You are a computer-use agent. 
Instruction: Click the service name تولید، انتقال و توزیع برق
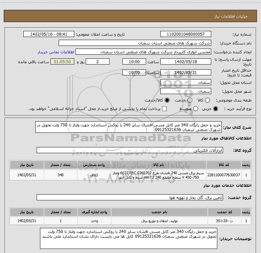tap(159, 221)
